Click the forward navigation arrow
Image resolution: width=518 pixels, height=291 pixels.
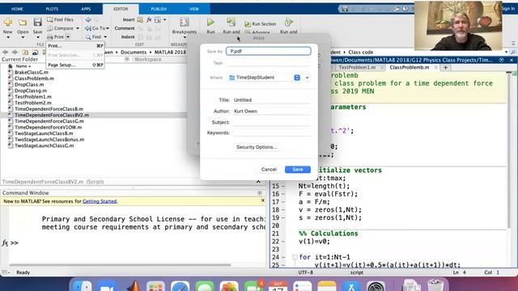tap(15, 52)
